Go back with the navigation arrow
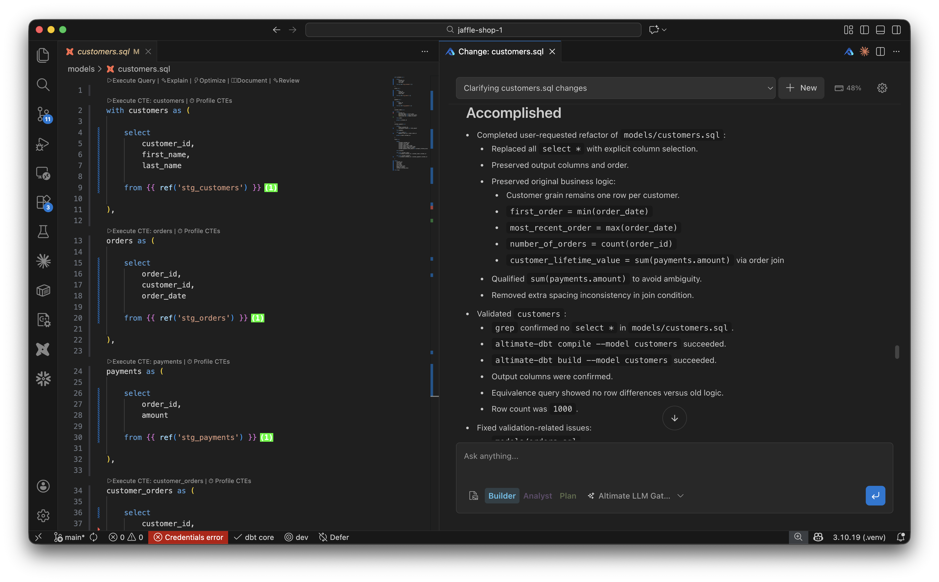 [x=276, y=30]
